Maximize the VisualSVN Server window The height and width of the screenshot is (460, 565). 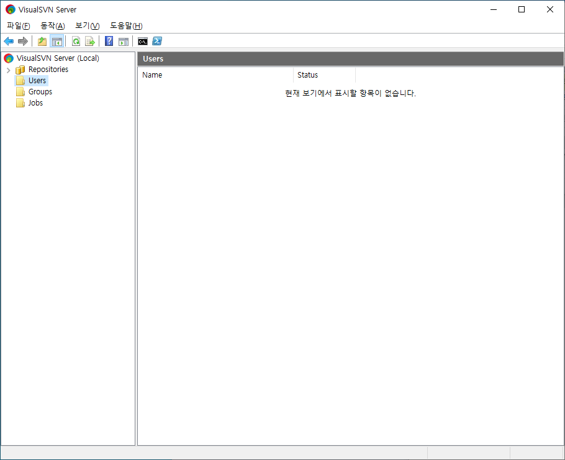tap(522, 9)
